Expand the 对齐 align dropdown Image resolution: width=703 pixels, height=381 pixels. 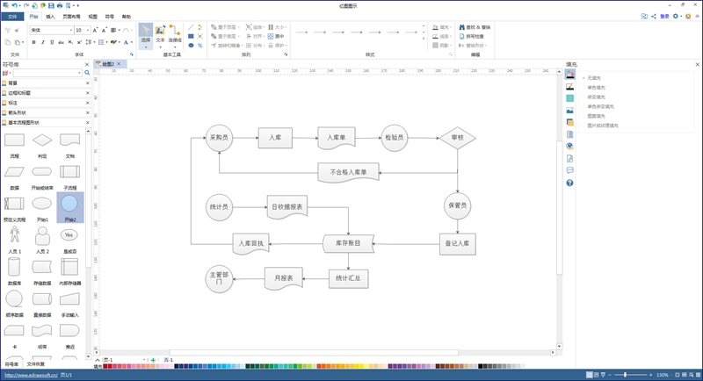click(x=263, y=36)
